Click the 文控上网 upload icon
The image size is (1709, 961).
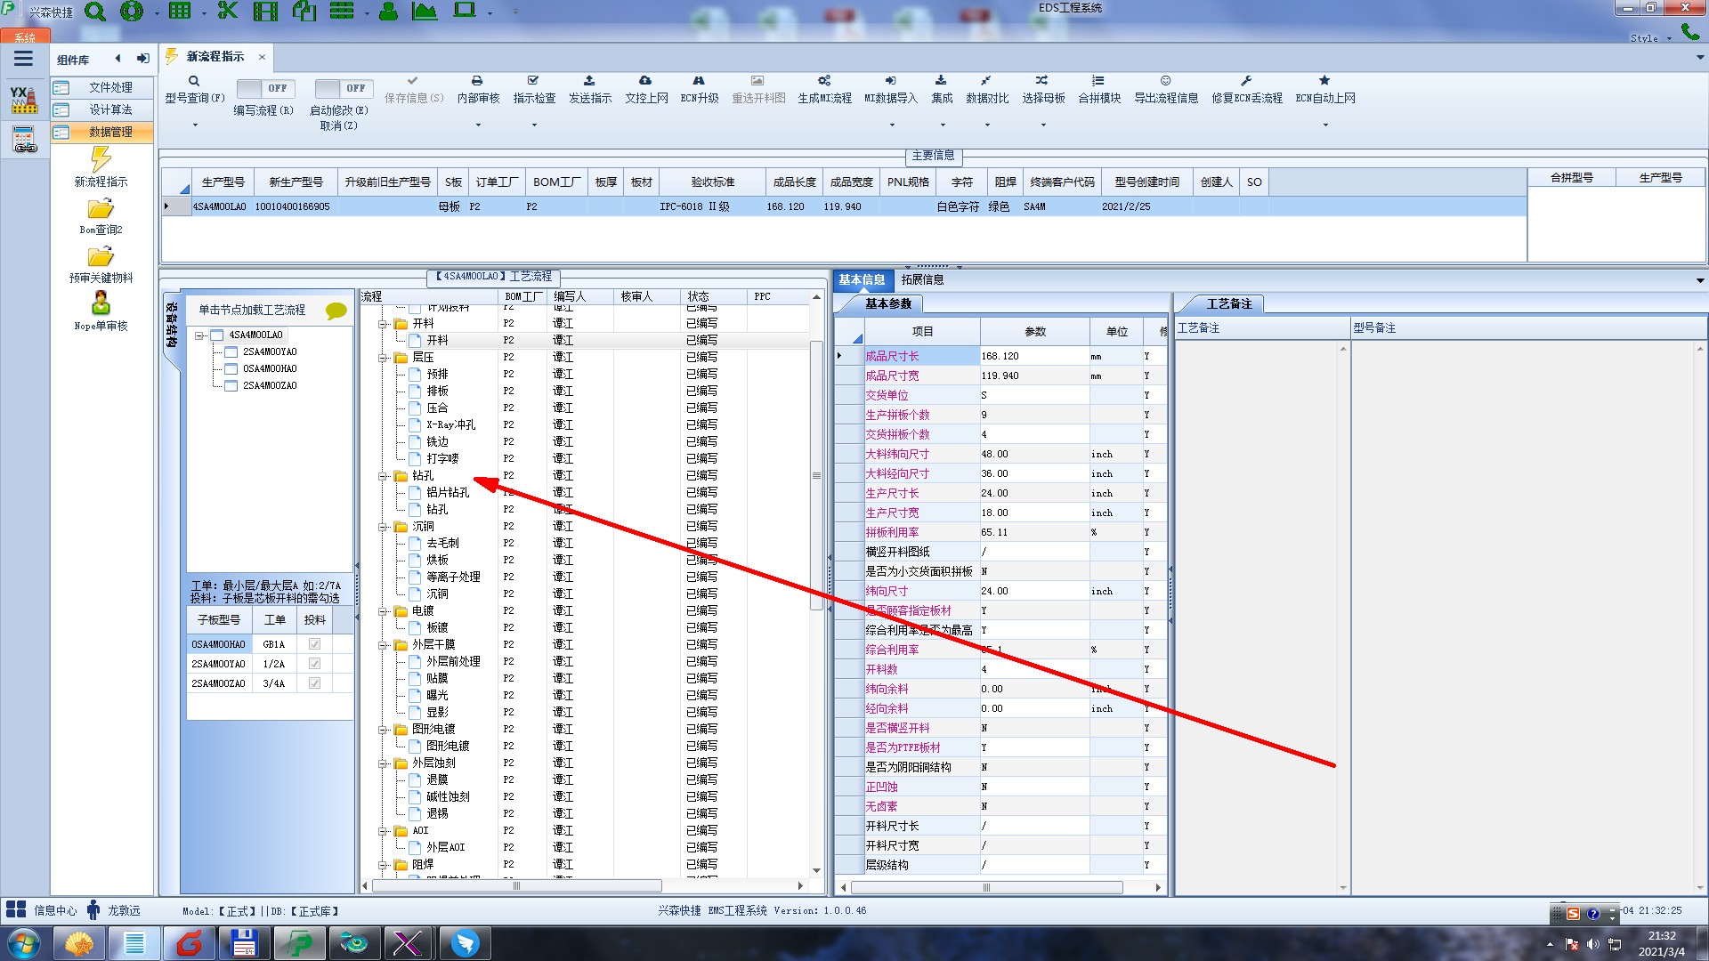645,81
